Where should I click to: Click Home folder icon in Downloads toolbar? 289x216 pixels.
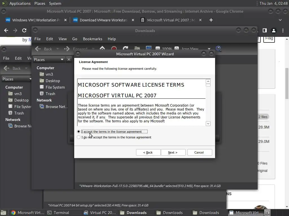[137, 48]
